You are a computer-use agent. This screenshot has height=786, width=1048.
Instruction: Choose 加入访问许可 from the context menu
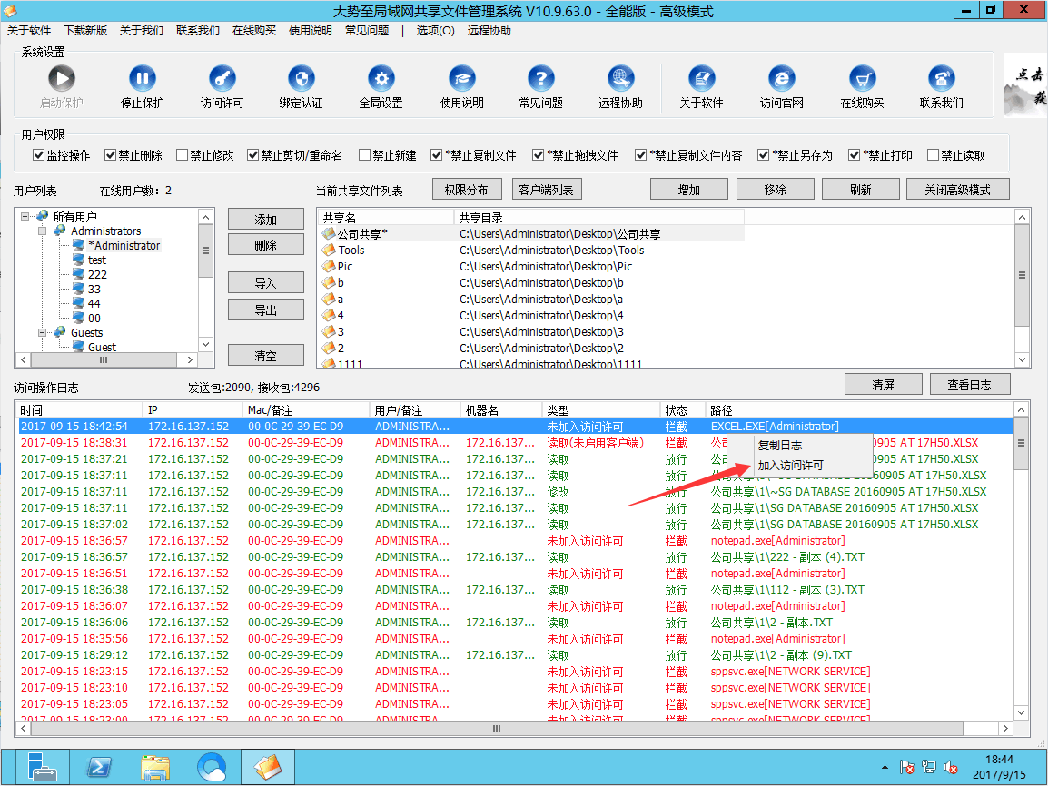click(790, 466)
